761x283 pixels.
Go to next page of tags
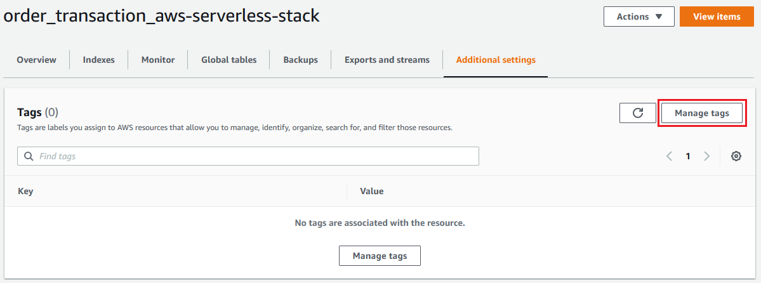click(x=706, y=156)
